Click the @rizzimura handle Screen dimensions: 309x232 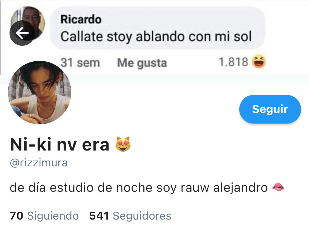tap(39, 163)
